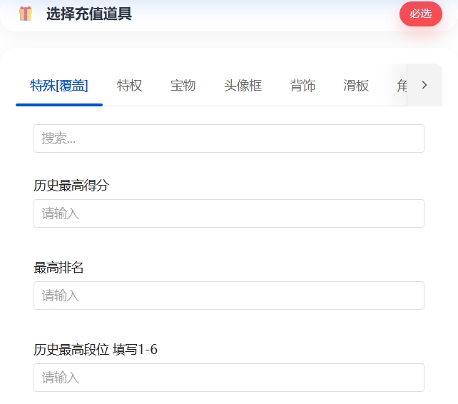The width and height of the screenshot is (458, 404).
Task: Open the 滑板 tab
Action: coord(356,86)
